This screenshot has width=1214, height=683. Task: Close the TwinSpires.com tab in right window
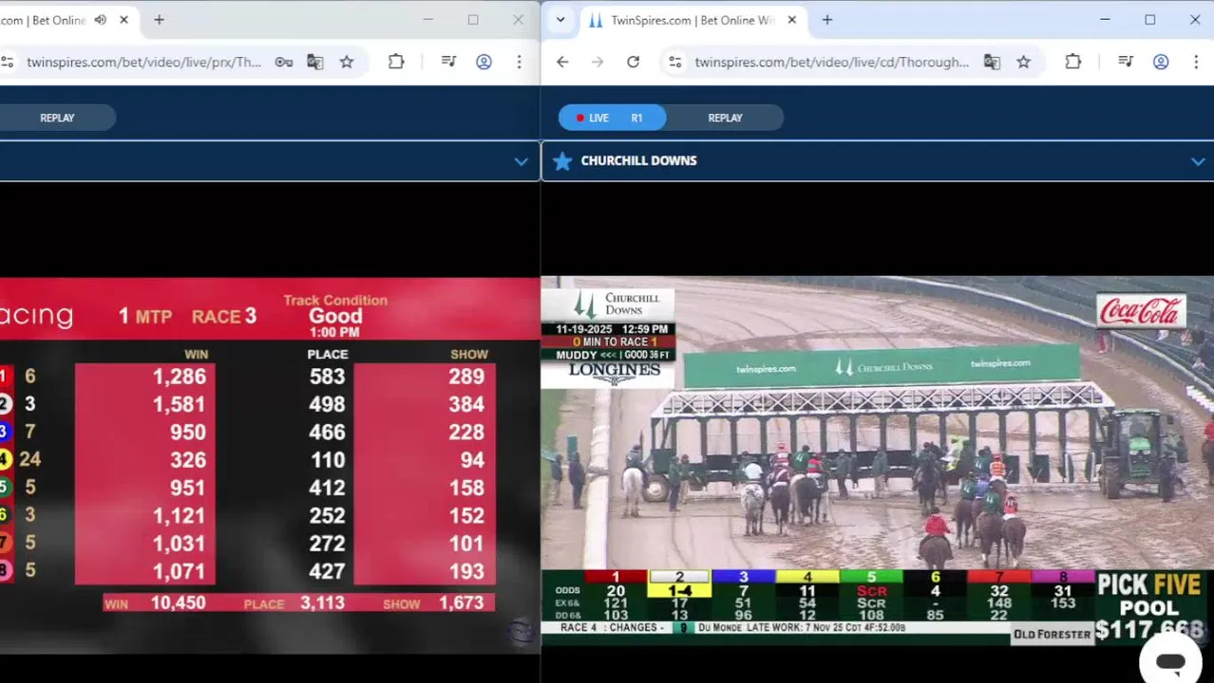coord(792,20)
